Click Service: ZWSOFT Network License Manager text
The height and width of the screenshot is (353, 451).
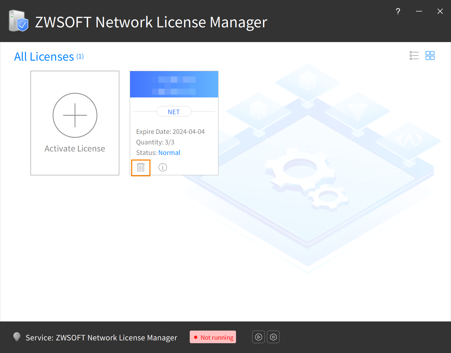click(x=101, y=338)
